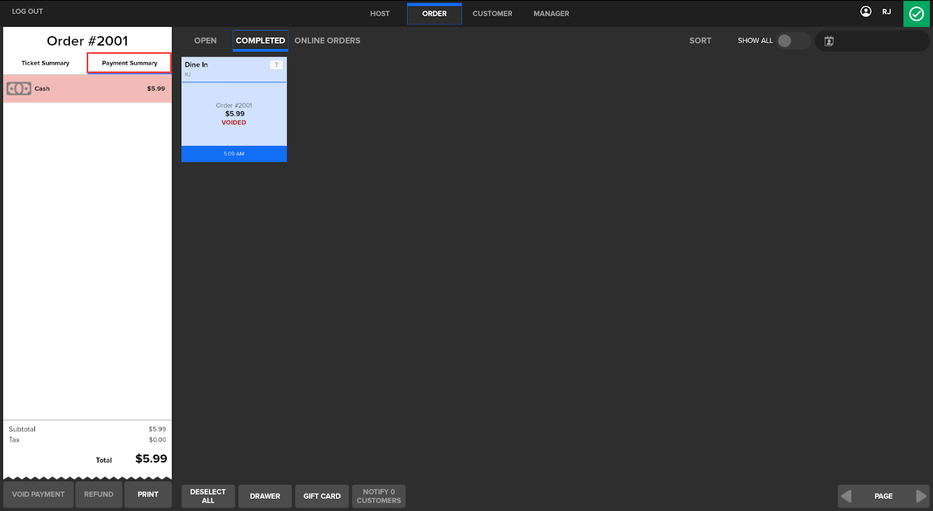Open the Host menu
The width and height of the screenshot is (933, 511).
coord(380,13)
